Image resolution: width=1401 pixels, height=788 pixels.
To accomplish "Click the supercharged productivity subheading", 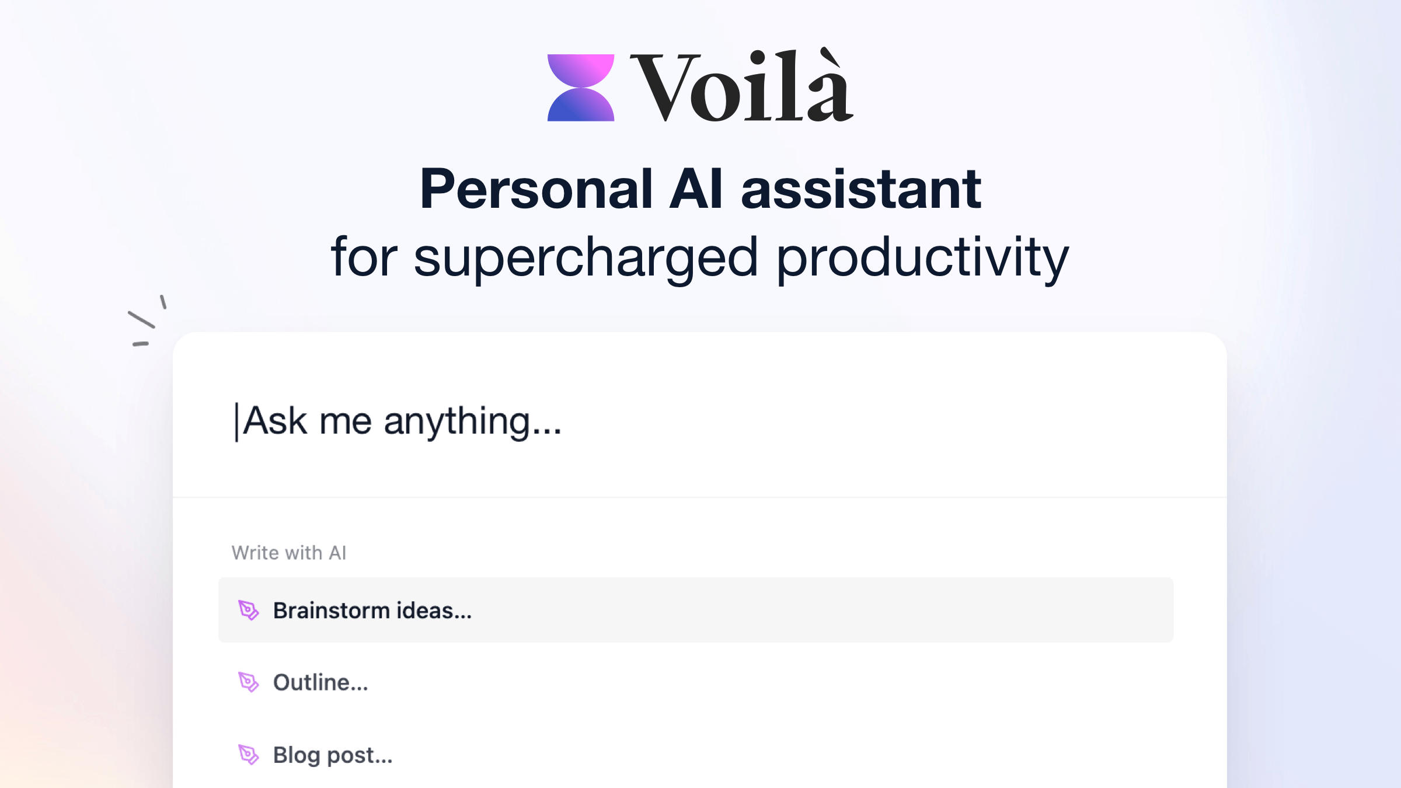I will (x=699, y=257).
